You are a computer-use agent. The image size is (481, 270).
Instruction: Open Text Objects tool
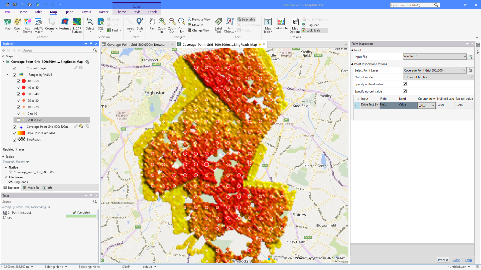(x=230, y=25)
